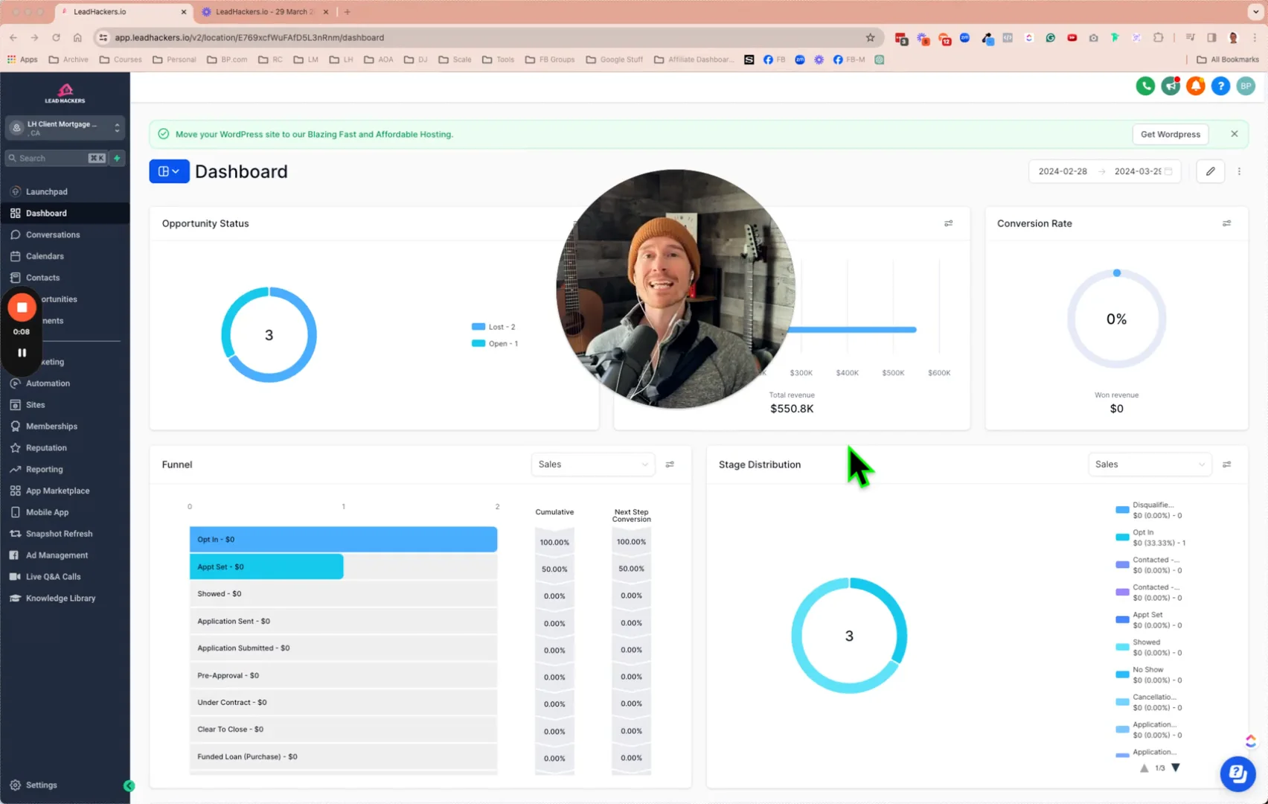Open the Funnel pipeline Sales dropdown
The width and height of the screenshot is (1268, 804).
[x=593, y=465]
